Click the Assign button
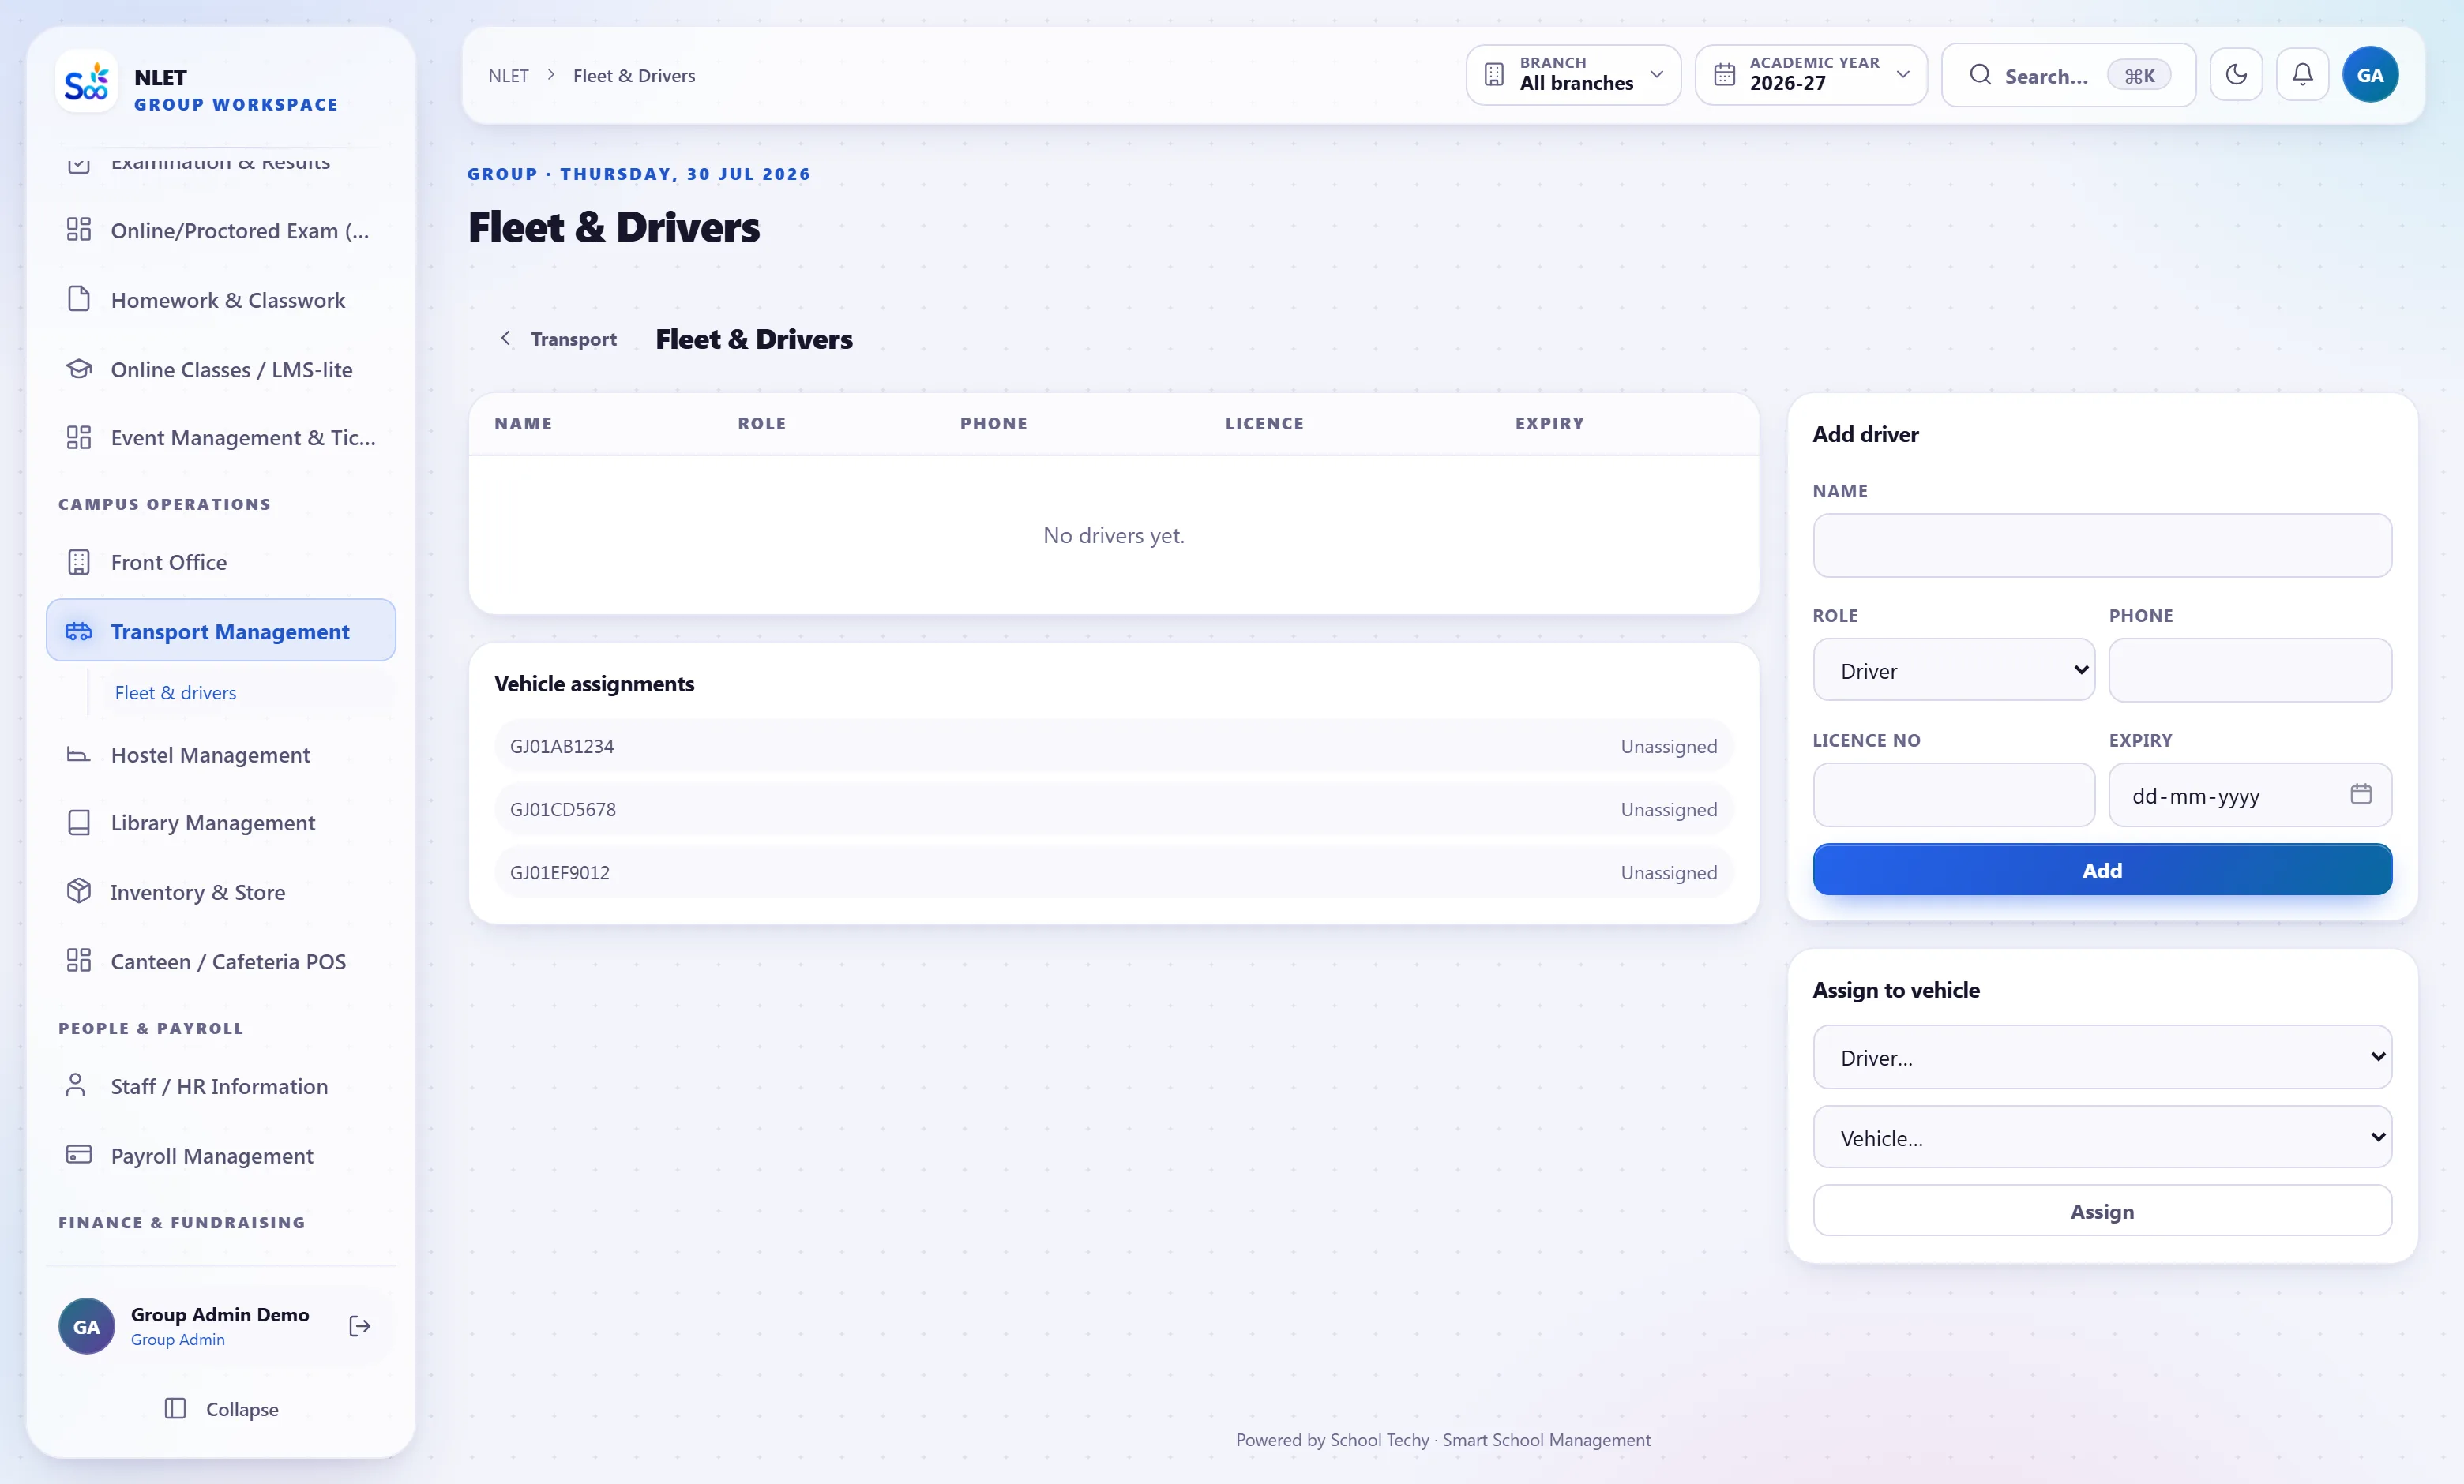 pyautogui.click(x=2102, y=1211)
